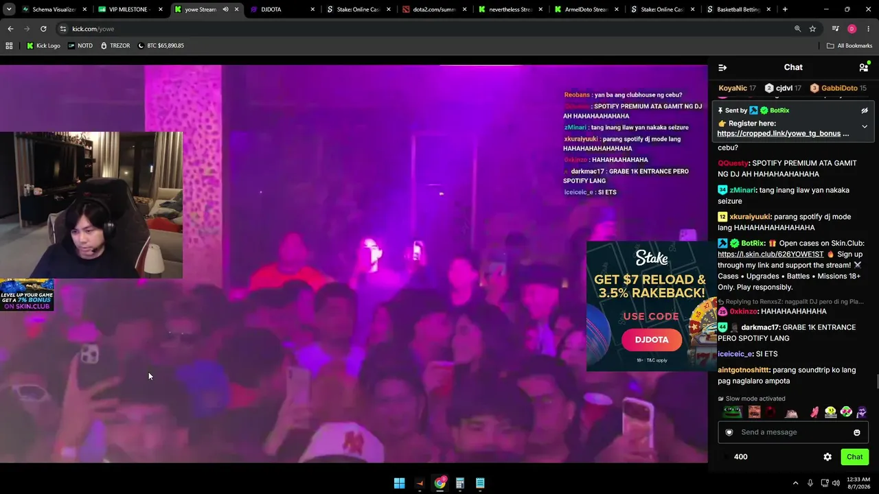
Task: Open the zoom magnifier icon in address bar
Action: 797,29
